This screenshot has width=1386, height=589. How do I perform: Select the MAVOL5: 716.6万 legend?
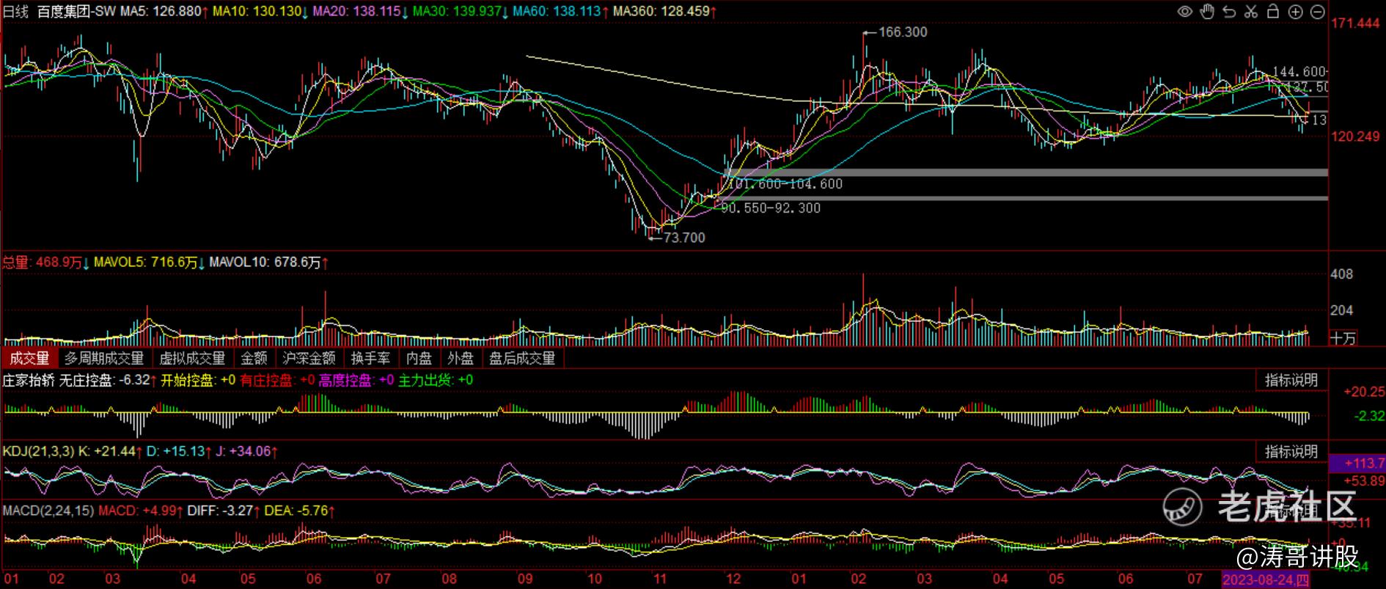150,263
